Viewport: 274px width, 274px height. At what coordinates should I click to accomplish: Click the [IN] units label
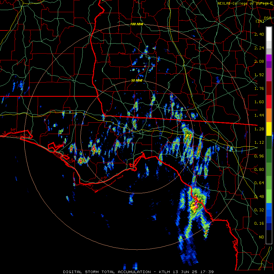pos(260,21)
